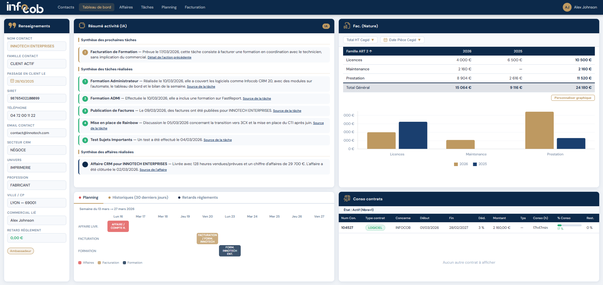Open Source de la tâche for Formation ADMI

coord(257,99)
